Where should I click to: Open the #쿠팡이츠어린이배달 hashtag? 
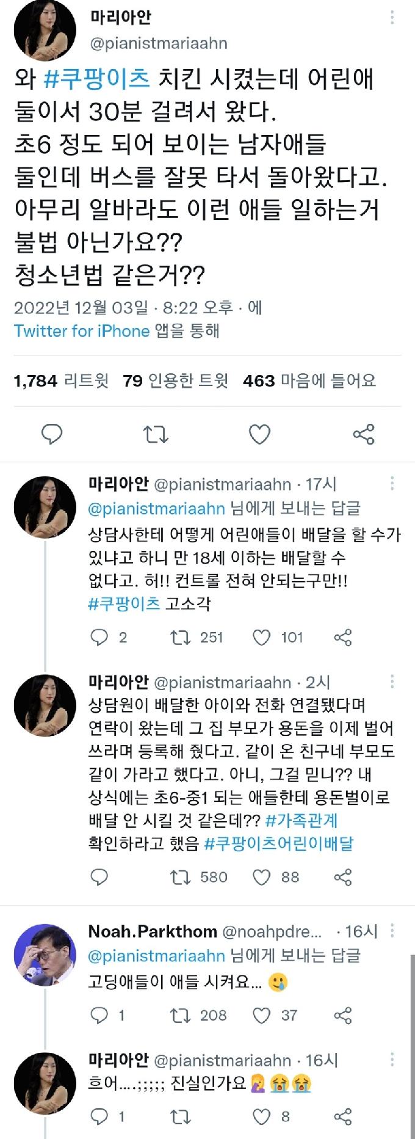pyautogui.click(x=278, y=843)
